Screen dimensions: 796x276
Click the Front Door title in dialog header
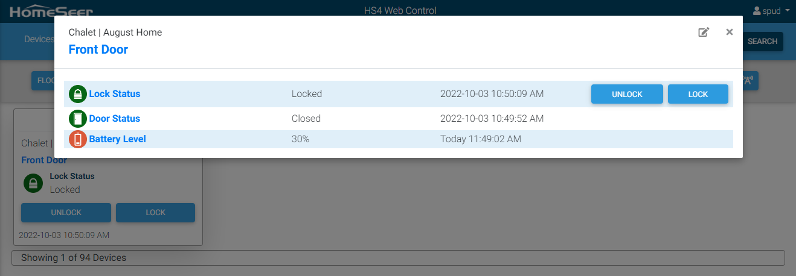98,49
